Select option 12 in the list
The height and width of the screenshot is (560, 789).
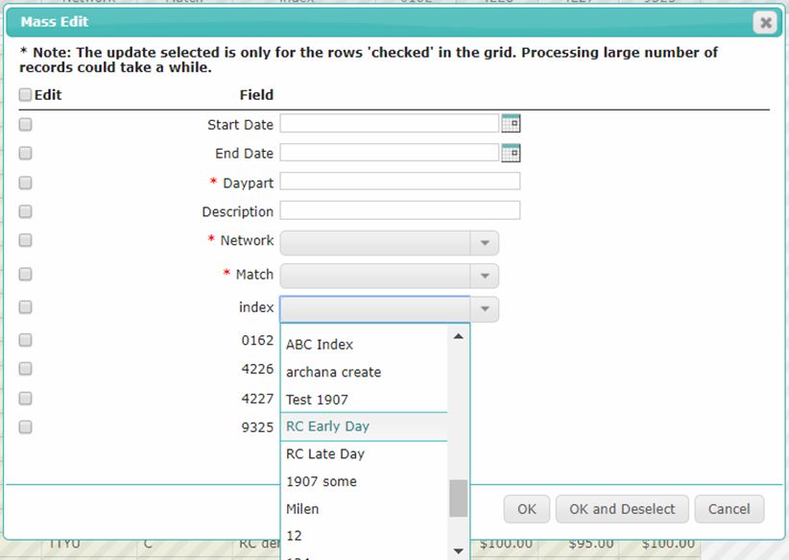[x=364, y=536]
